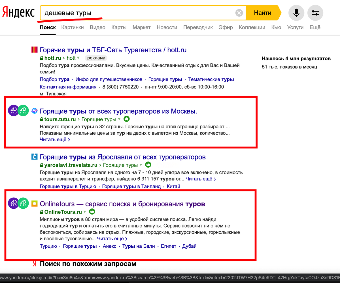The width and height of the screenshot is (340, 283).
Task: Open the dropdown arrow after travelata Горящие туры
Action: (141, 165)
